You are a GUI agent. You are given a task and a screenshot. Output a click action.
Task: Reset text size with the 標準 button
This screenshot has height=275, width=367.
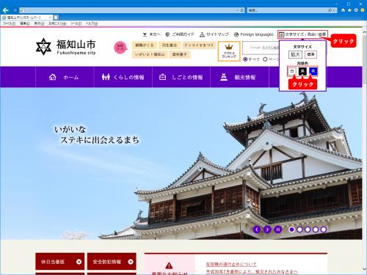310,54
